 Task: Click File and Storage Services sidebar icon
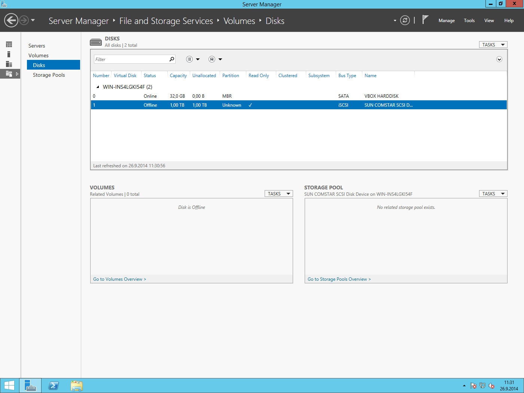coord(9,74)
